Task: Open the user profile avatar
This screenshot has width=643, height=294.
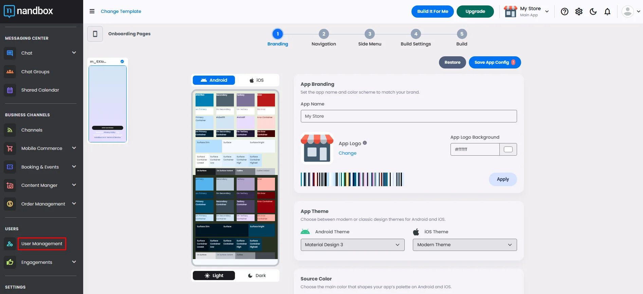Action: click(x=628, y=12)
